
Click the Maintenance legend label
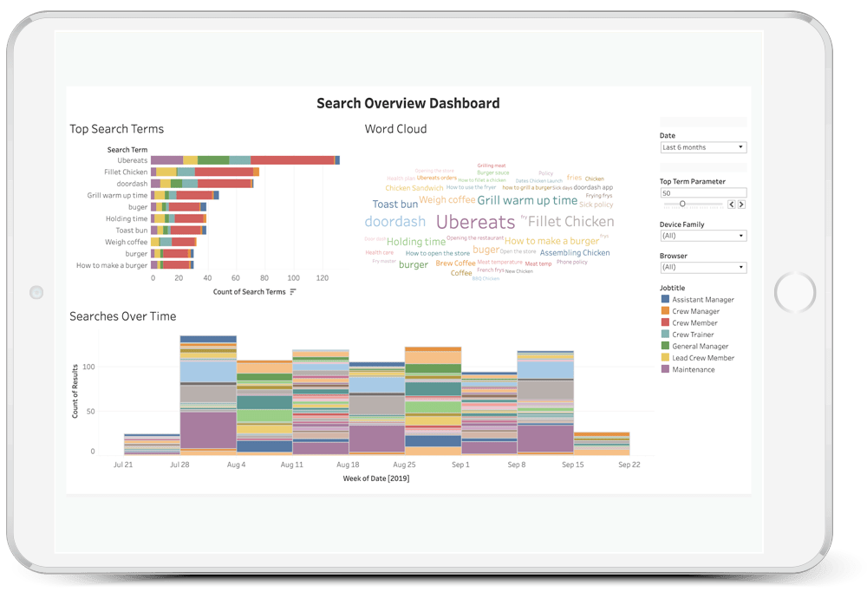[x=694, y=369]
